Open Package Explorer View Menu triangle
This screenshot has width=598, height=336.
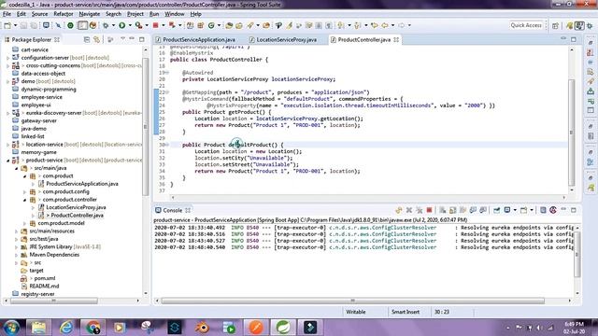click(122, 39)
